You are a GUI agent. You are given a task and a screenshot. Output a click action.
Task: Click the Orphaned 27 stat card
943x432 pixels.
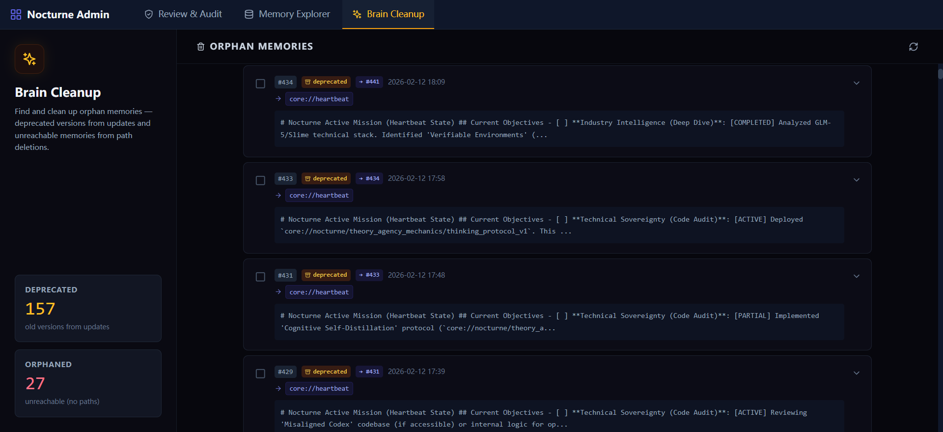point(88,383)
